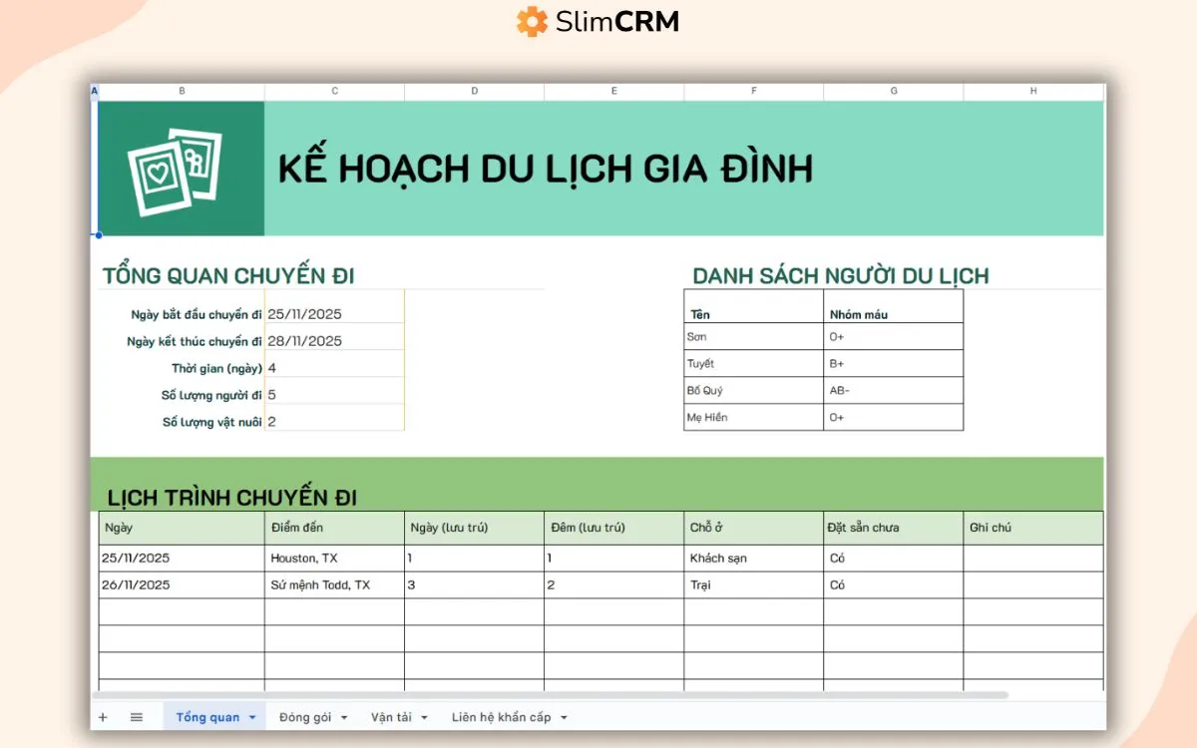Select column B header
The image size is (1197, 748).
182,91
